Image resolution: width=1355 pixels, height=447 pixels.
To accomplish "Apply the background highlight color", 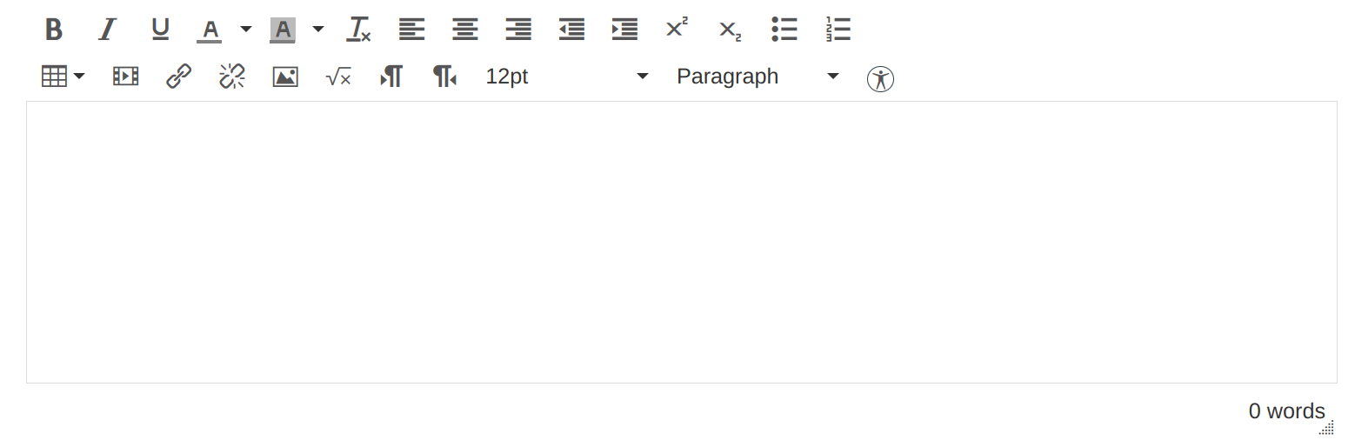I will [x=283, y=30].
